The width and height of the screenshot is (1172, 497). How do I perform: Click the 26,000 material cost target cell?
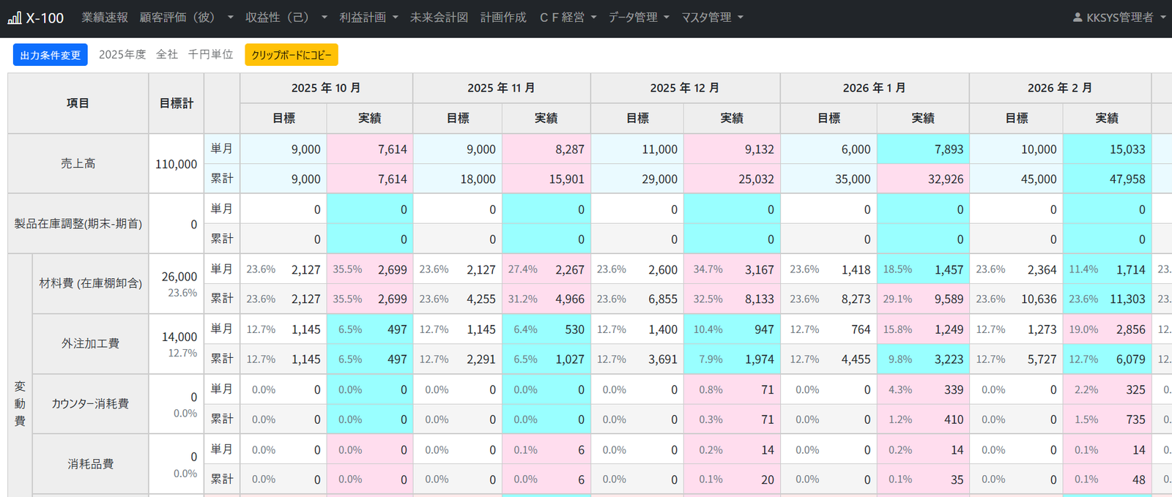pyautogui.click(x=177, y=284)
